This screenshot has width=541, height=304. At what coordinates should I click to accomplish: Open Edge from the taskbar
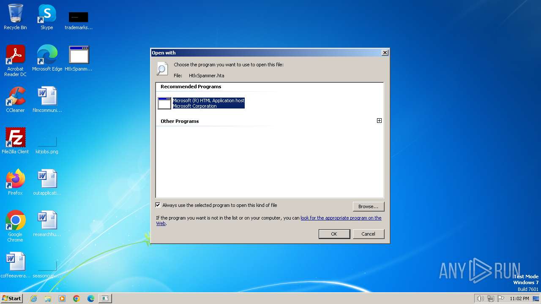click(x=91, y=299)
